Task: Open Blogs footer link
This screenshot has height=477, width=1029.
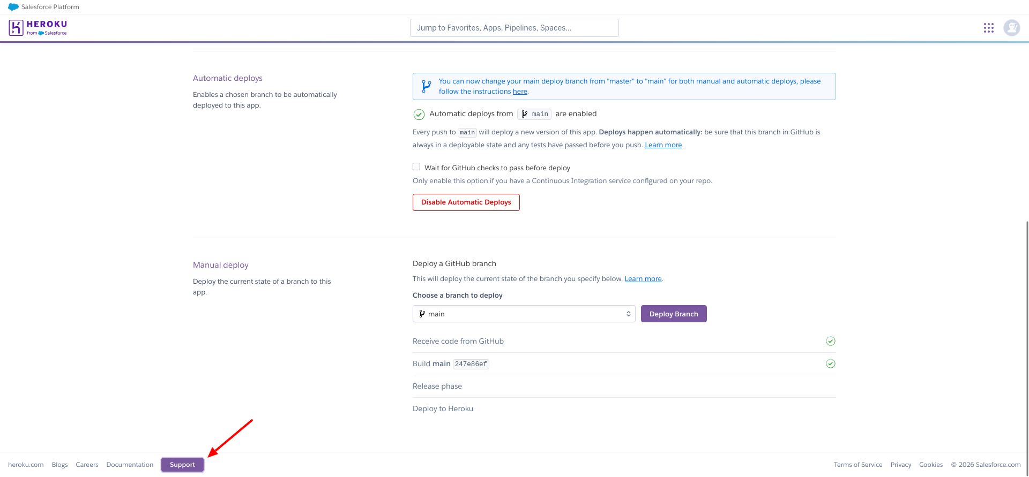Action: coord(60,465)
